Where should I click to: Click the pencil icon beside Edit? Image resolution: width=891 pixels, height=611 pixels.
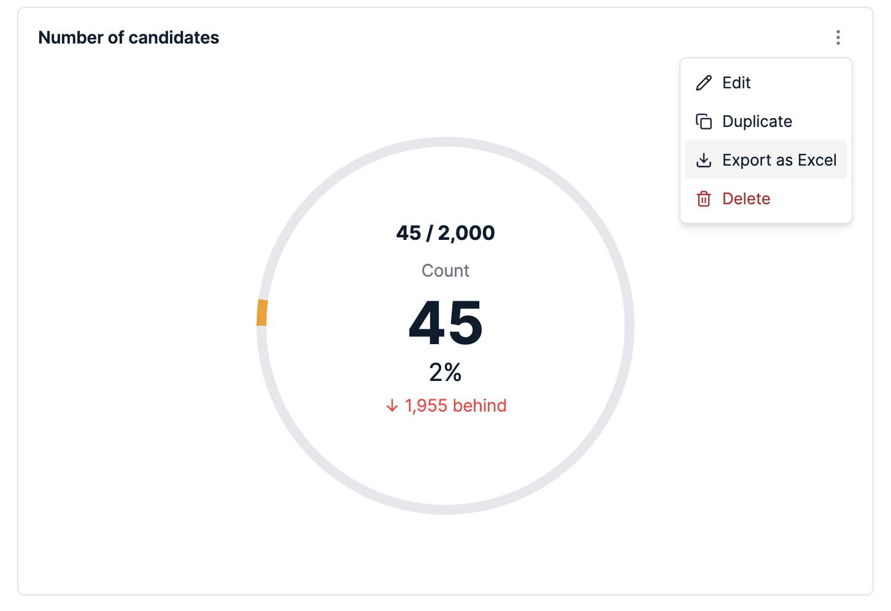pyautogui.click(x=704, y=83)
